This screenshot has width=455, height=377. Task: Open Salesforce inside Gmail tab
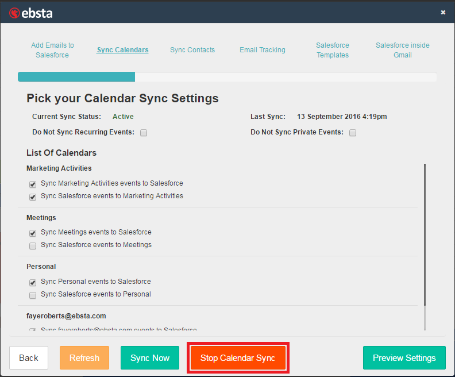point(402,50)
